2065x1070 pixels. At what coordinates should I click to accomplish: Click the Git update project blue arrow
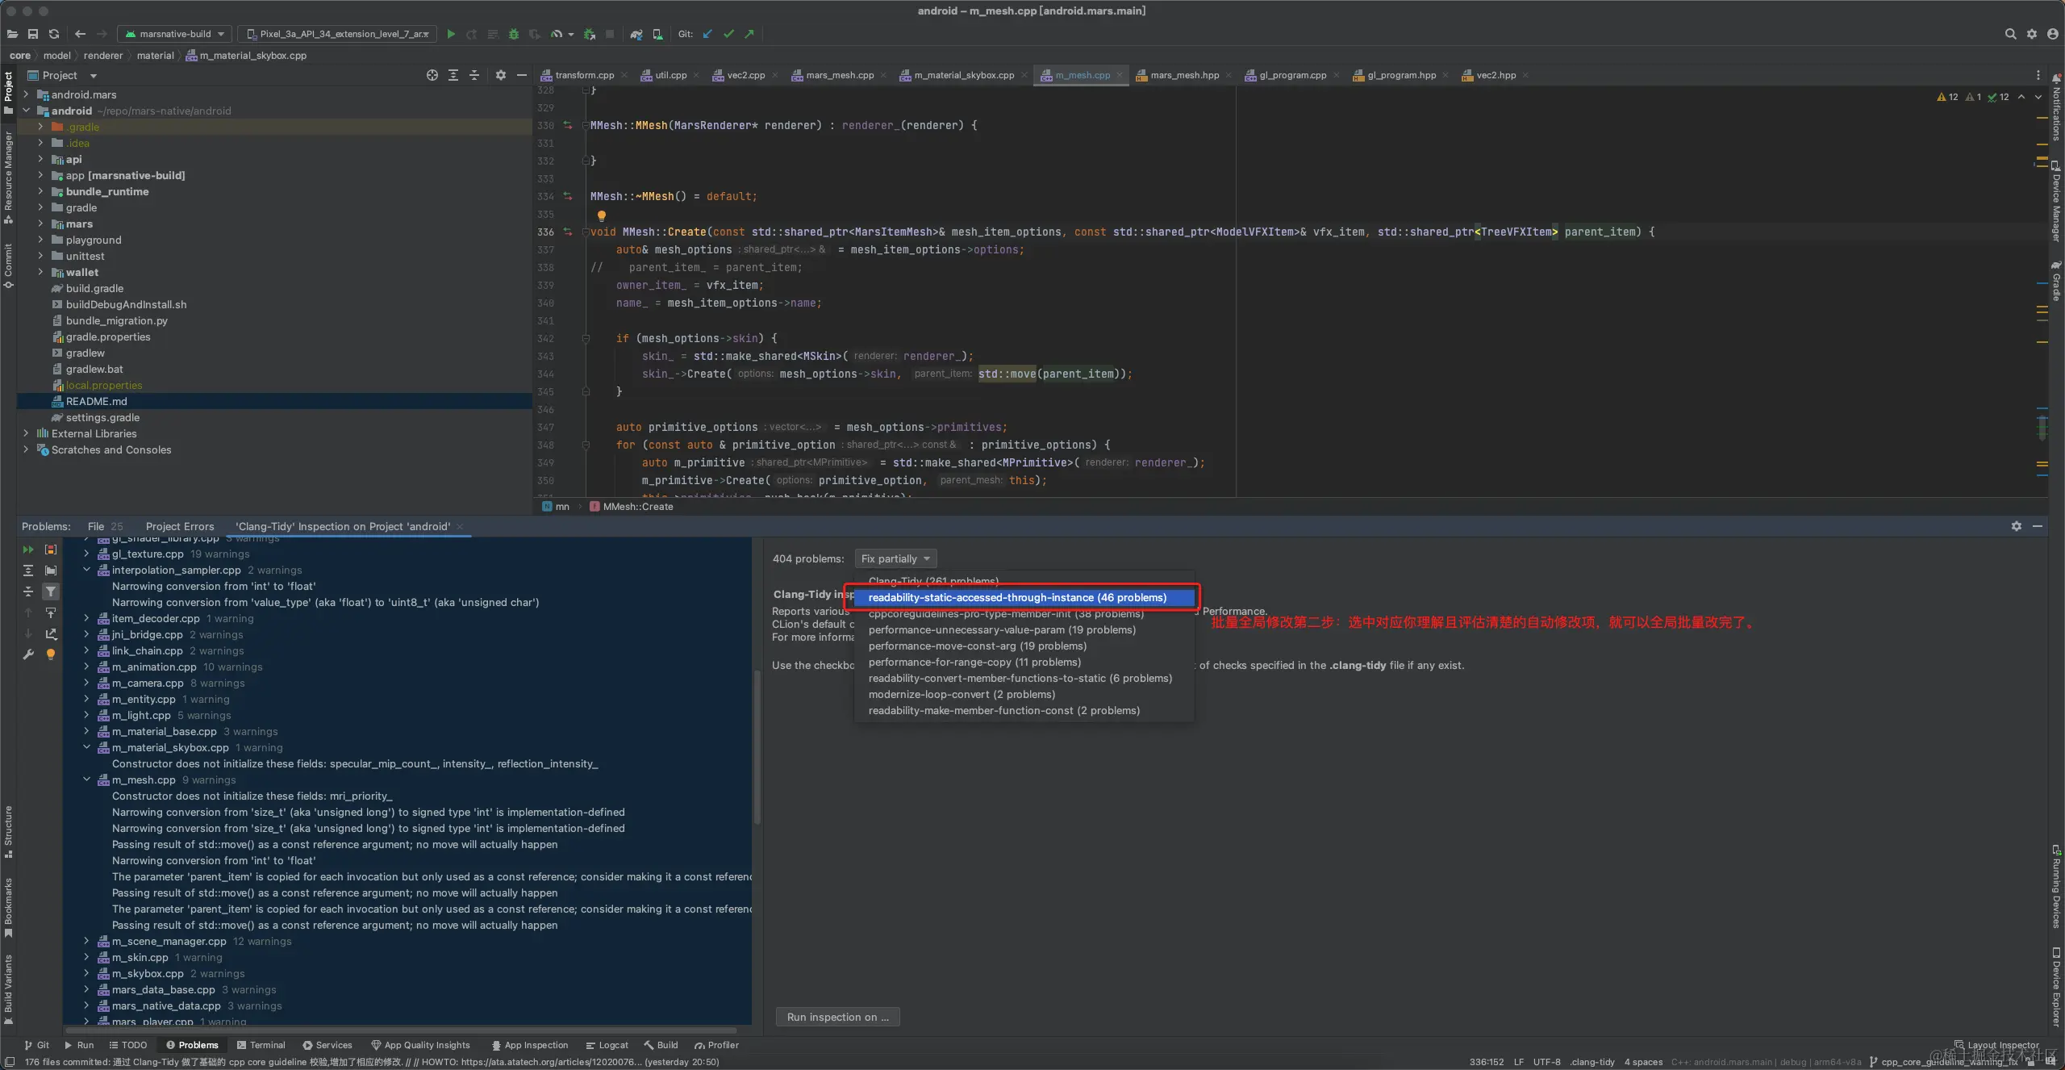[x=707, y=34]
